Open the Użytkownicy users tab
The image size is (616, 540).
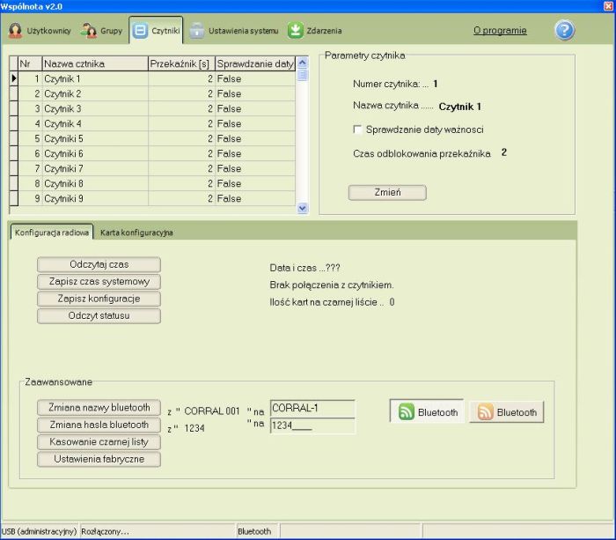point(40,31)
